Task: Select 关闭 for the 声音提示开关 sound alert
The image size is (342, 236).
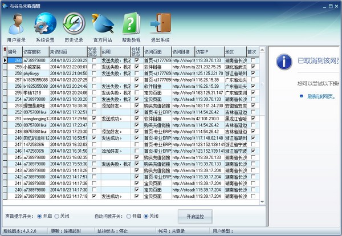Action: [x=55, y=217]
